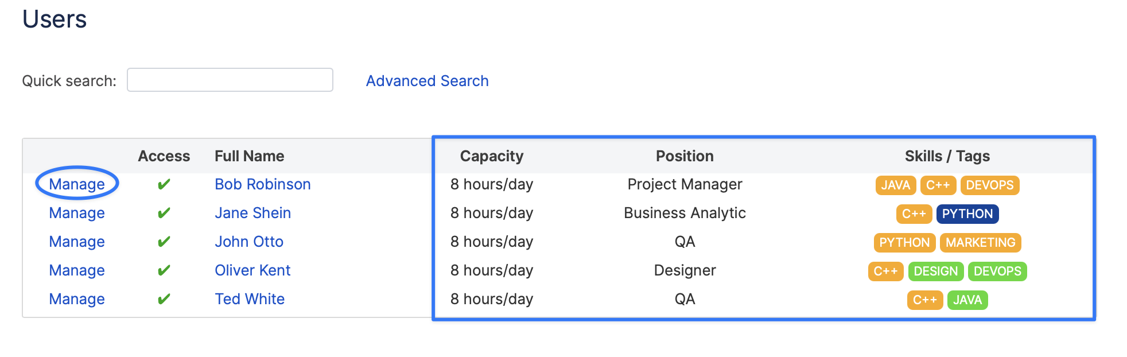Click the Skills / Tags column header
The width and height of the screenshot is (1127, 357).
(x=947, y=156)
